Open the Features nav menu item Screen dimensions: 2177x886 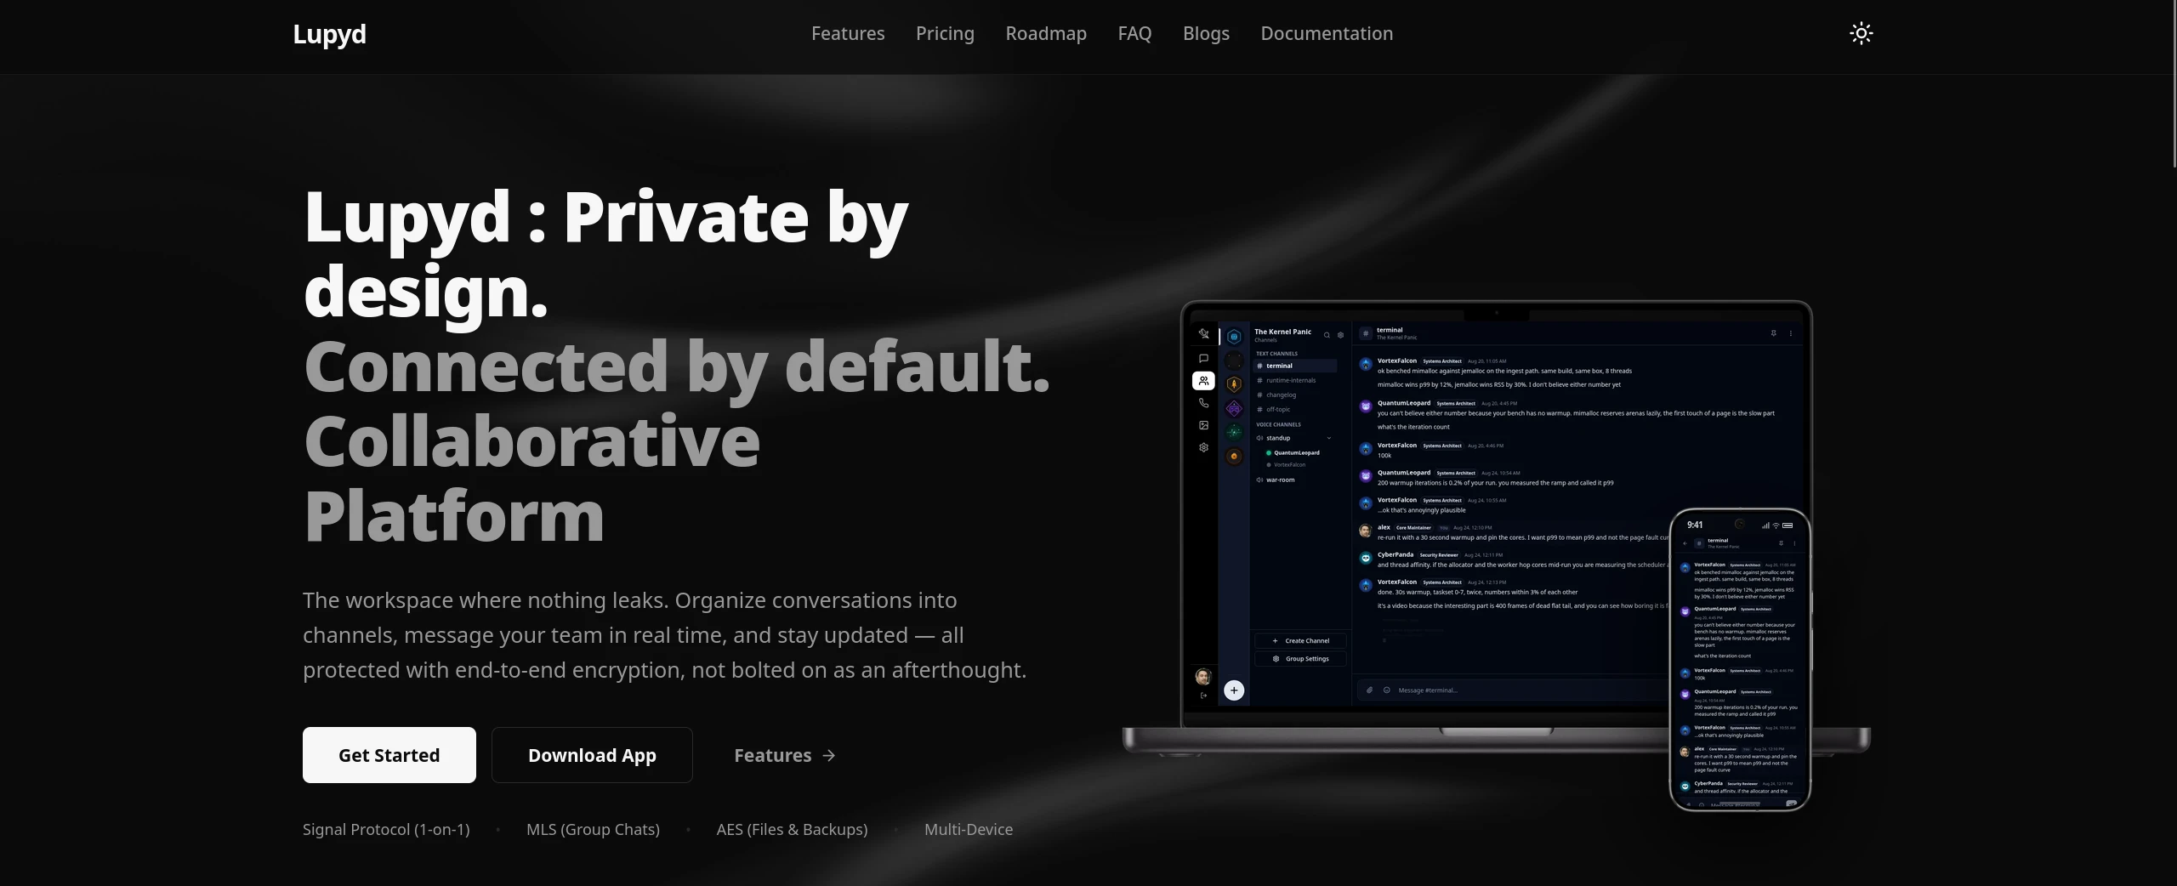[848, 33]
